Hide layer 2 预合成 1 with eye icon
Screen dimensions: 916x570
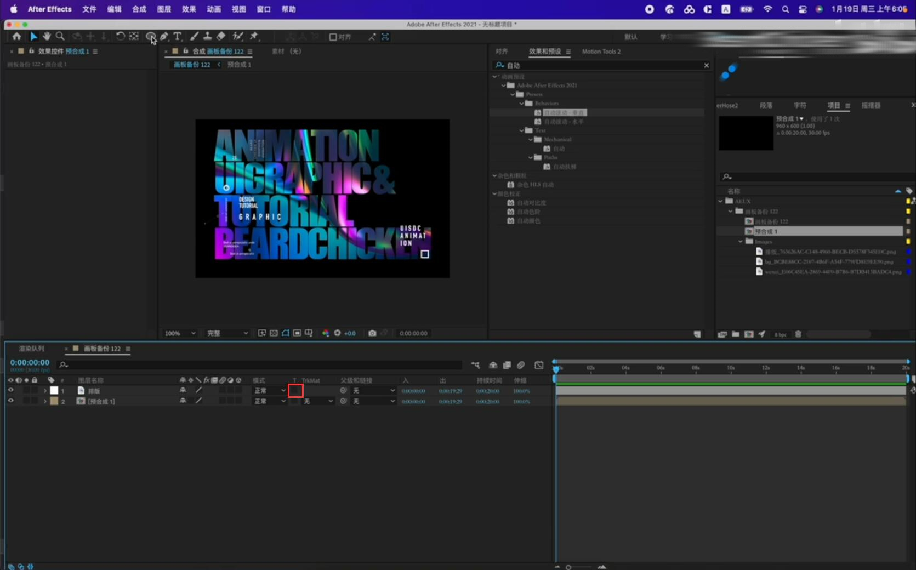point(10,401)
